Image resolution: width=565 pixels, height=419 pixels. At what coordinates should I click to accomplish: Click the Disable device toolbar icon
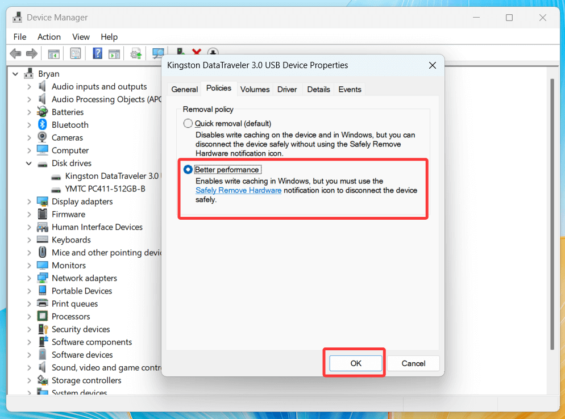coord(213,53)
